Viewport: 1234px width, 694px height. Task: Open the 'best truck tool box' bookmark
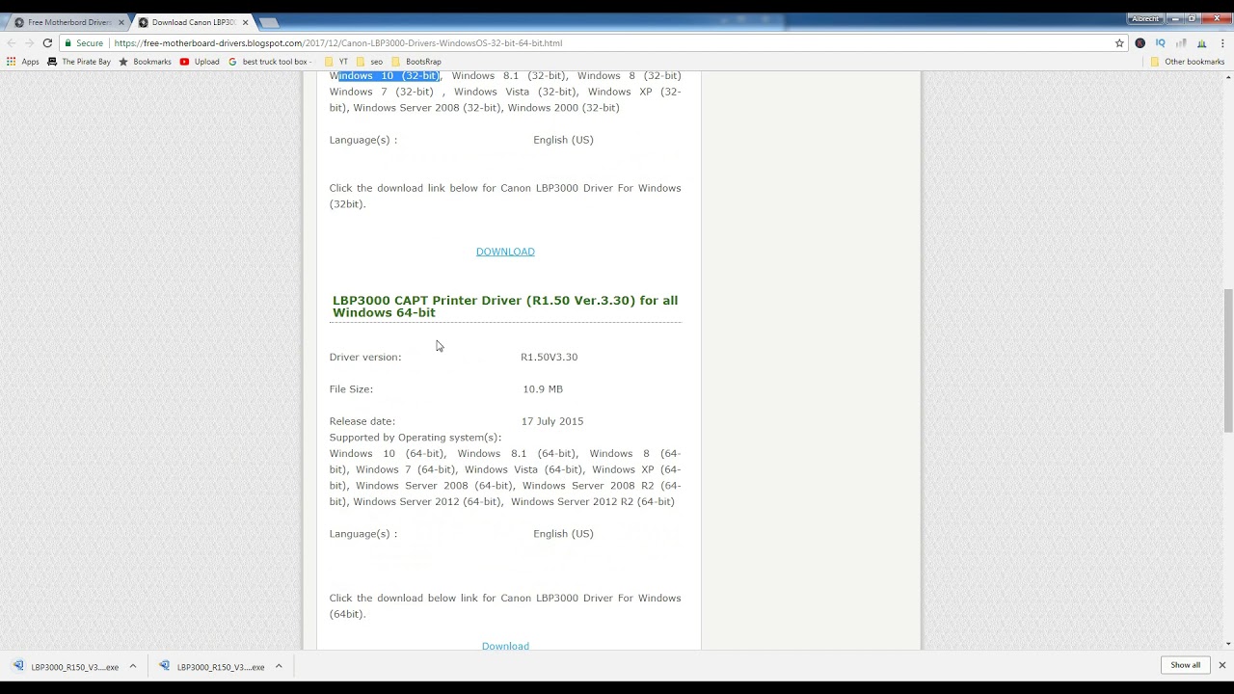coord(271,62)
